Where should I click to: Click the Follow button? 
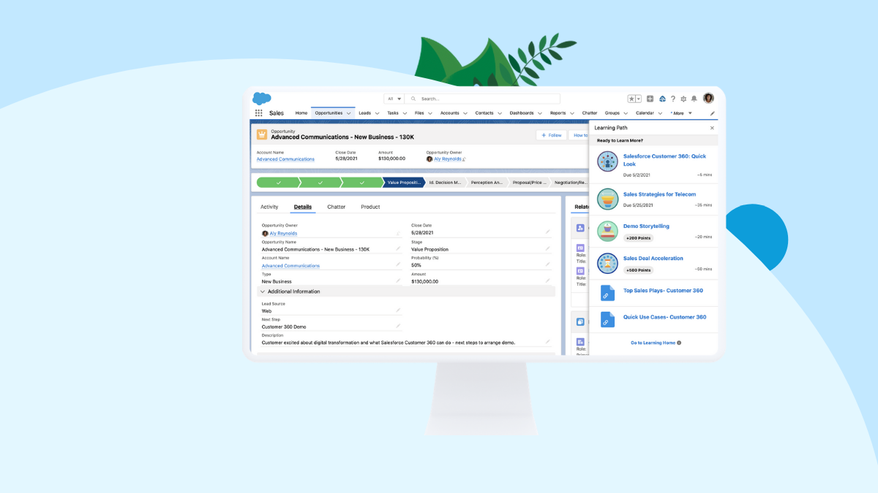click(x=552, y=135)
